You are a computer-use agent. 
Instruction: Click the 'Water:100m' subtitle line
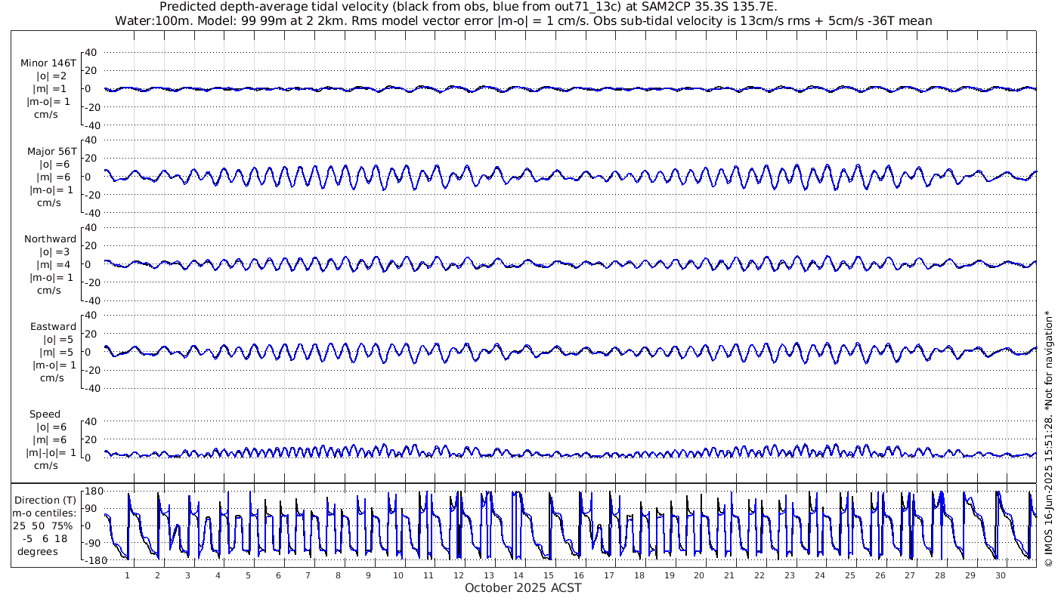pyautogui.click(x=523, y=21)
